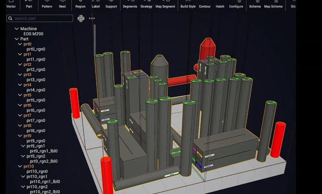Image resolution: width=322 pixels, height=194 pixels.
Task: Select the Support tool in toolbar
Action: point(111,4)
